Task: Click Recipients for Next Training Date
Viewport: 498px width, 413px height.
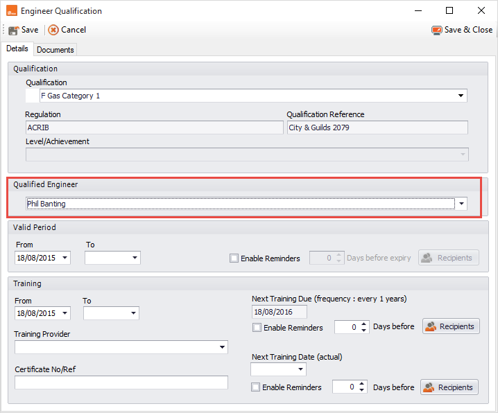Action: tap(449, 387)
